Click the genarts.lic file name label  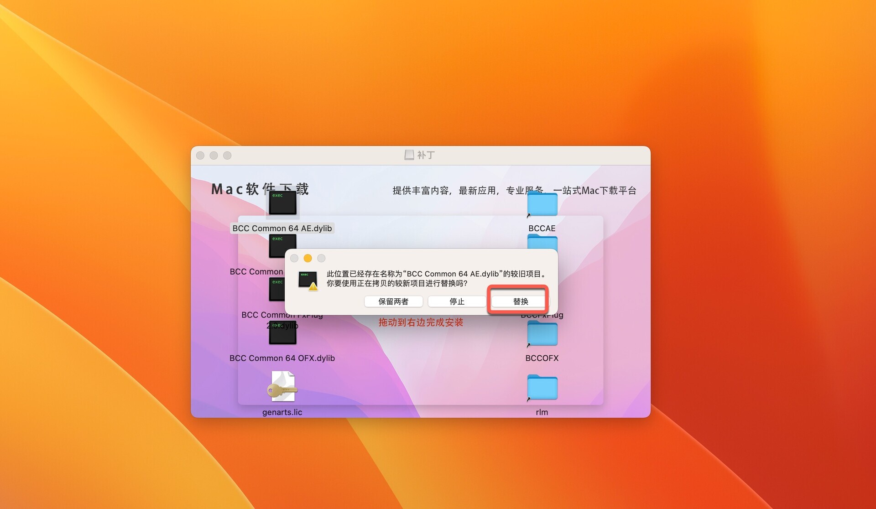282,412
